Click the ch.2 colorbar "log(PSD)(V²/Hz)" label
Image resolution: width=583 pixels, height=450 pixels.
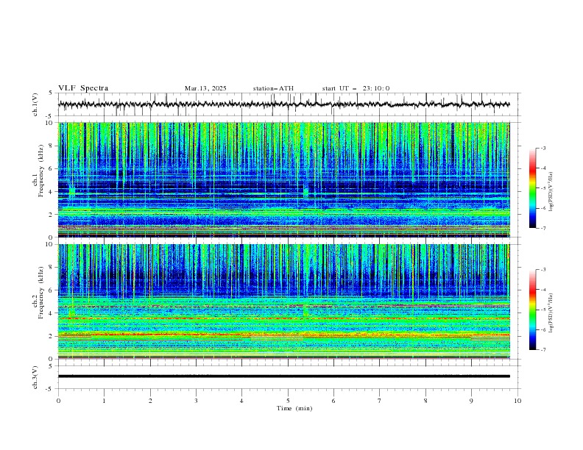[x=551, y=312]
